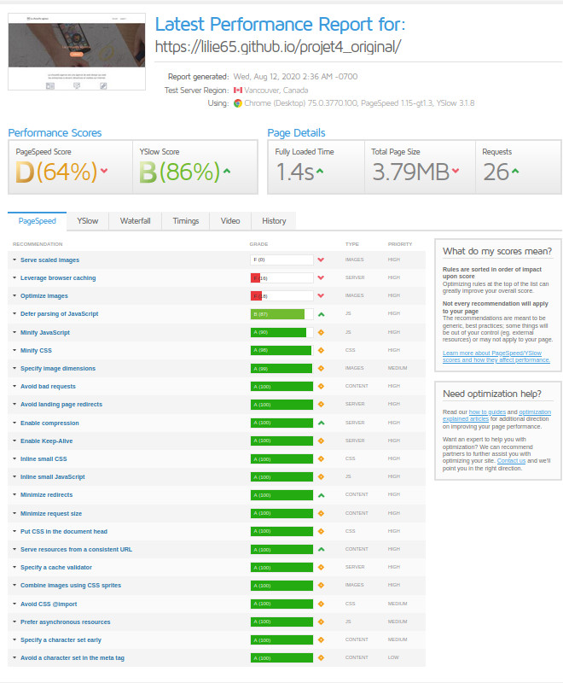This screenshot has width=563, height=683.
Task: Open the lilie65.github.io tested URL link
Action: (x=277, y=46)
